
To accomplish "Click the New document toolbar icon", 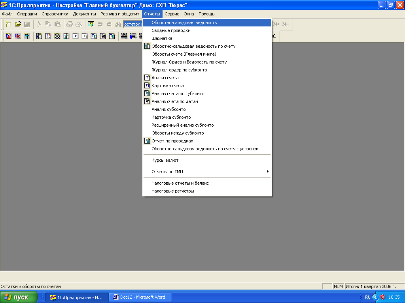I will pyautogui.click(x=8, y=24).
